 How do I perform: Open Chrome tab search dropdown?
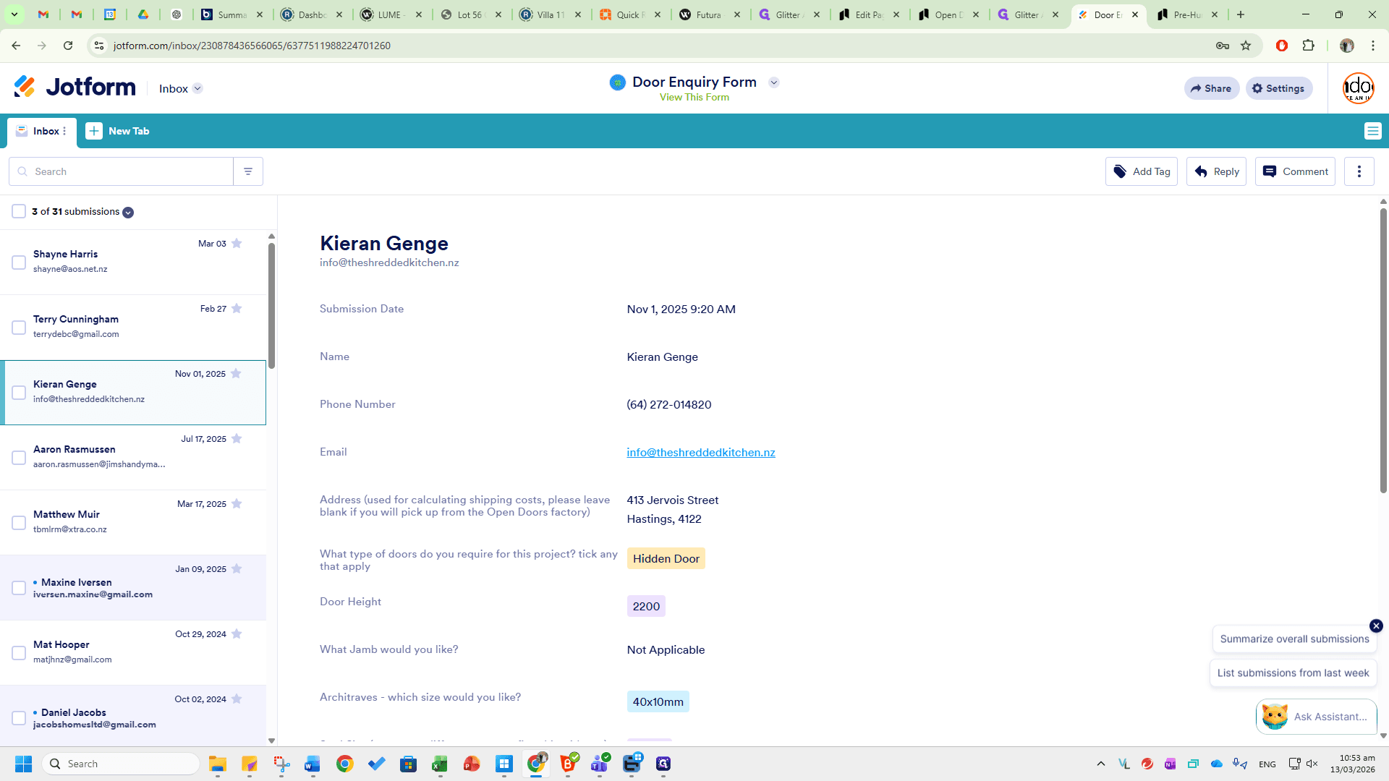(14, 14)
